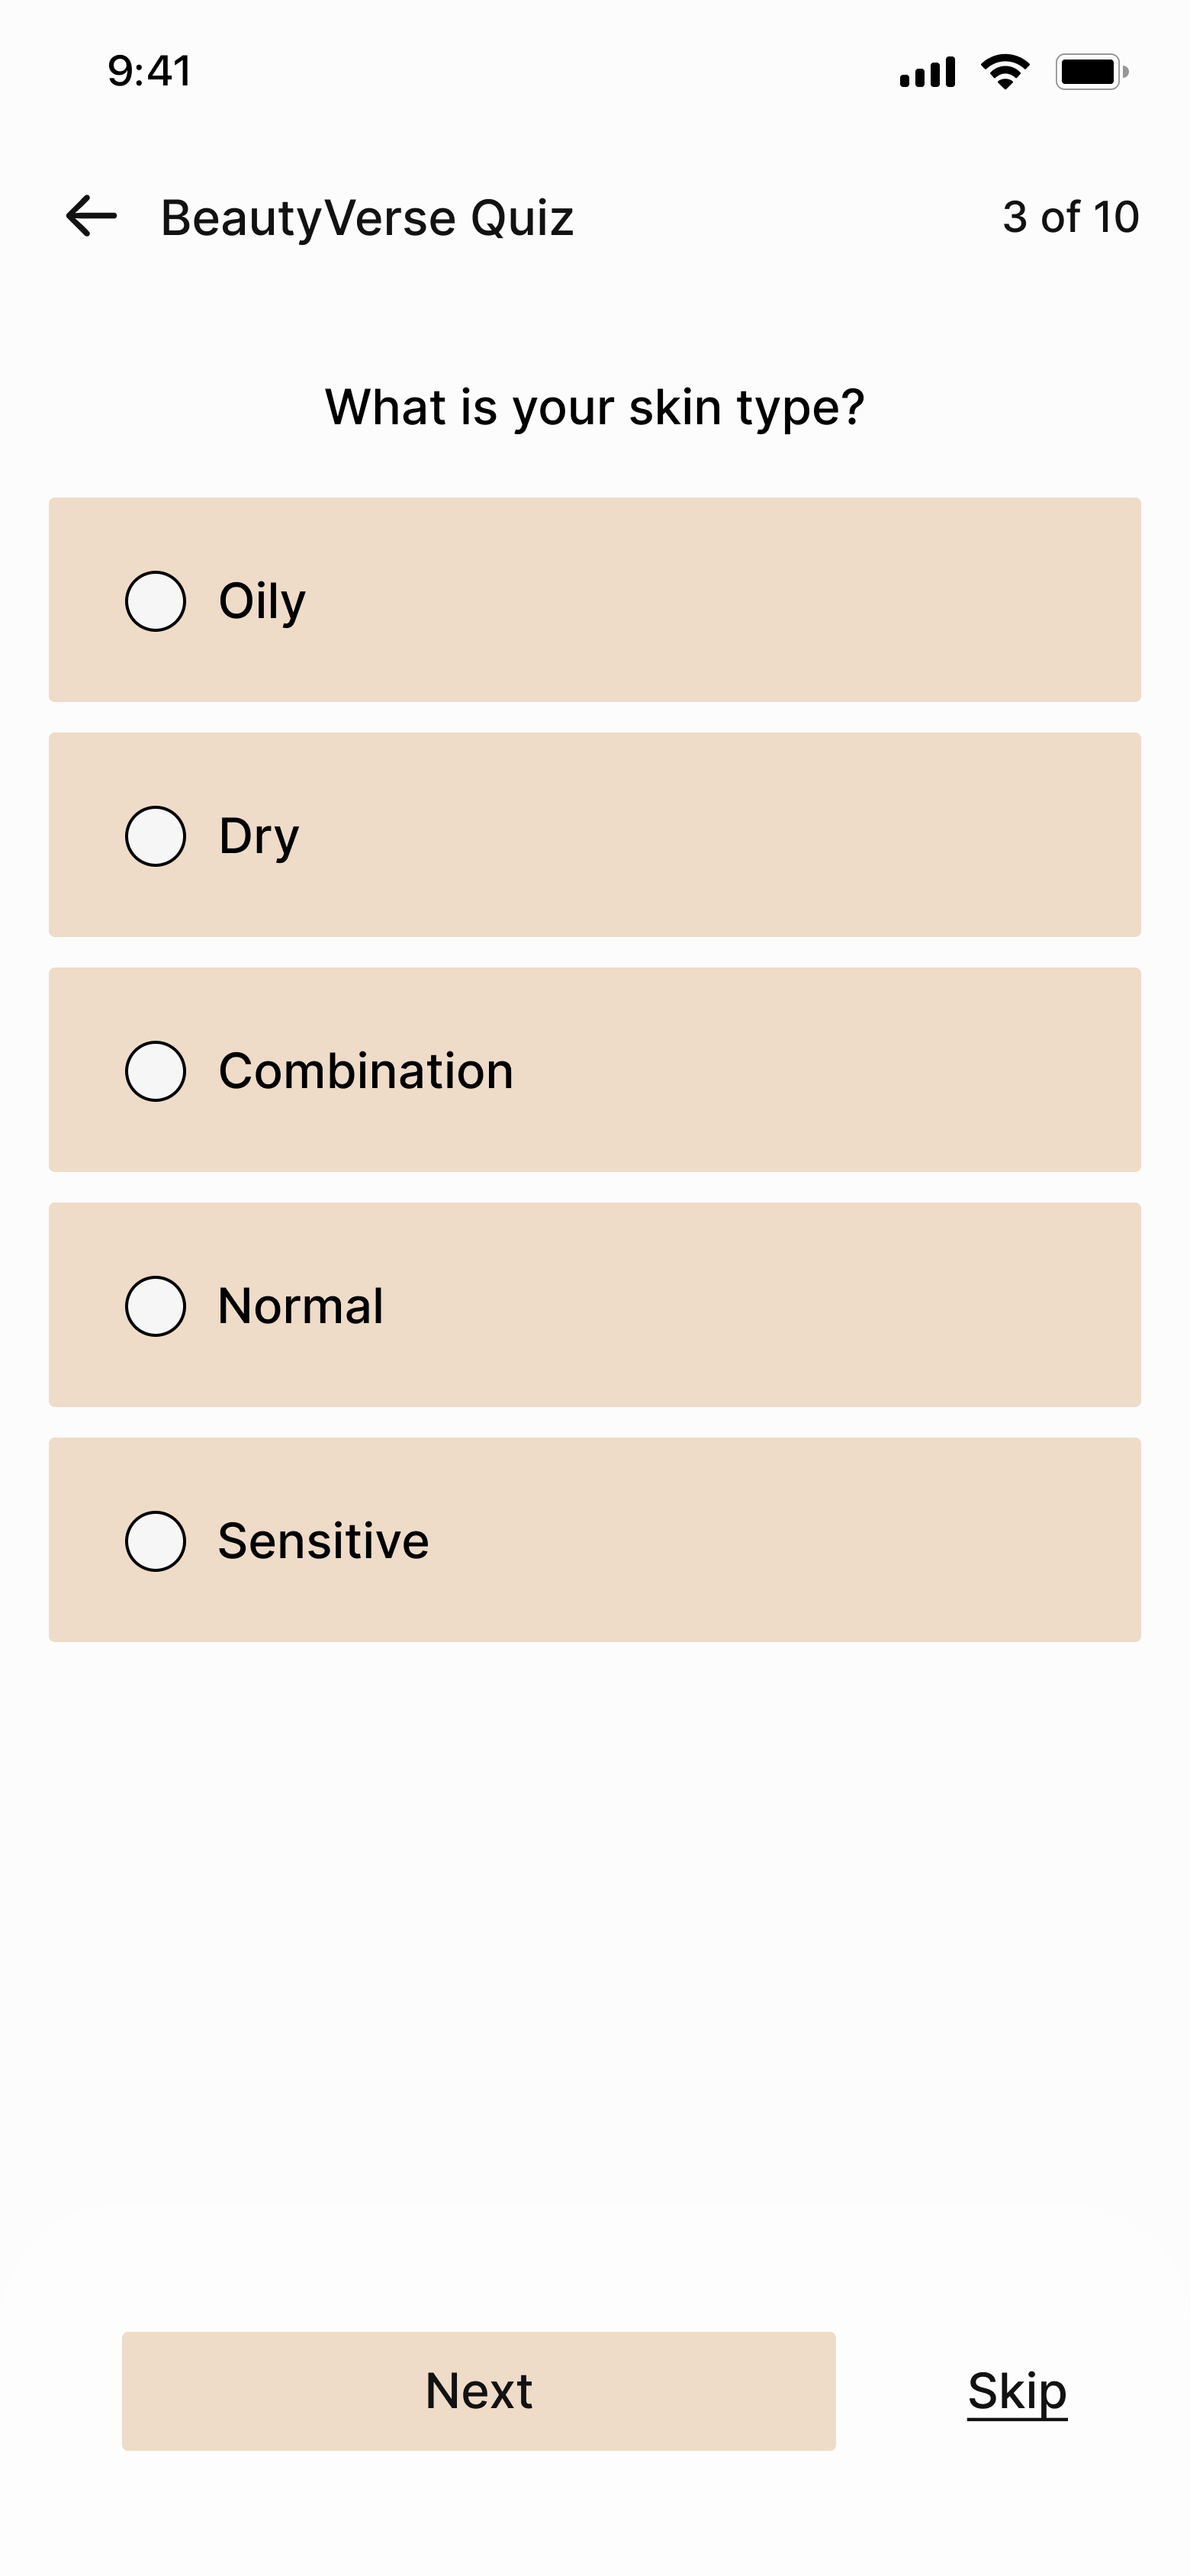
Task: Select the Oily radio button
Action: pyautogui.click(x=155, y=601)
